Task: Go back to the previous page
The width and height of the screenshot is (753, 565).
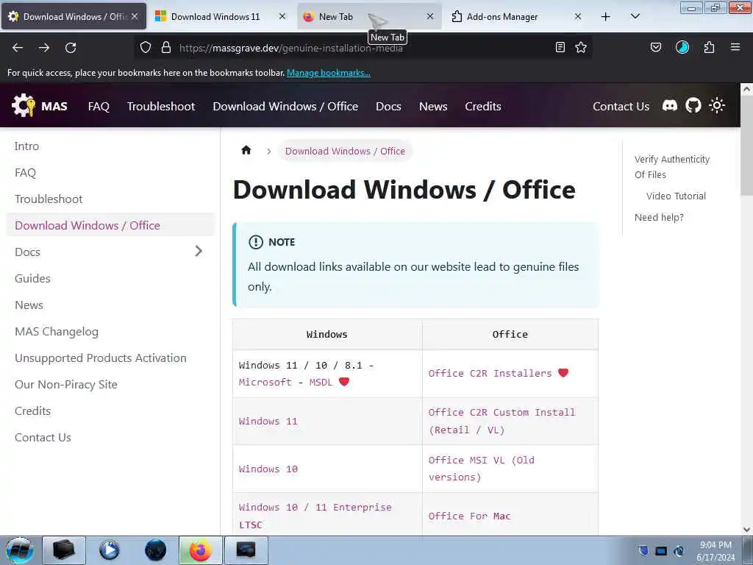Action: [x=18, y=48]
